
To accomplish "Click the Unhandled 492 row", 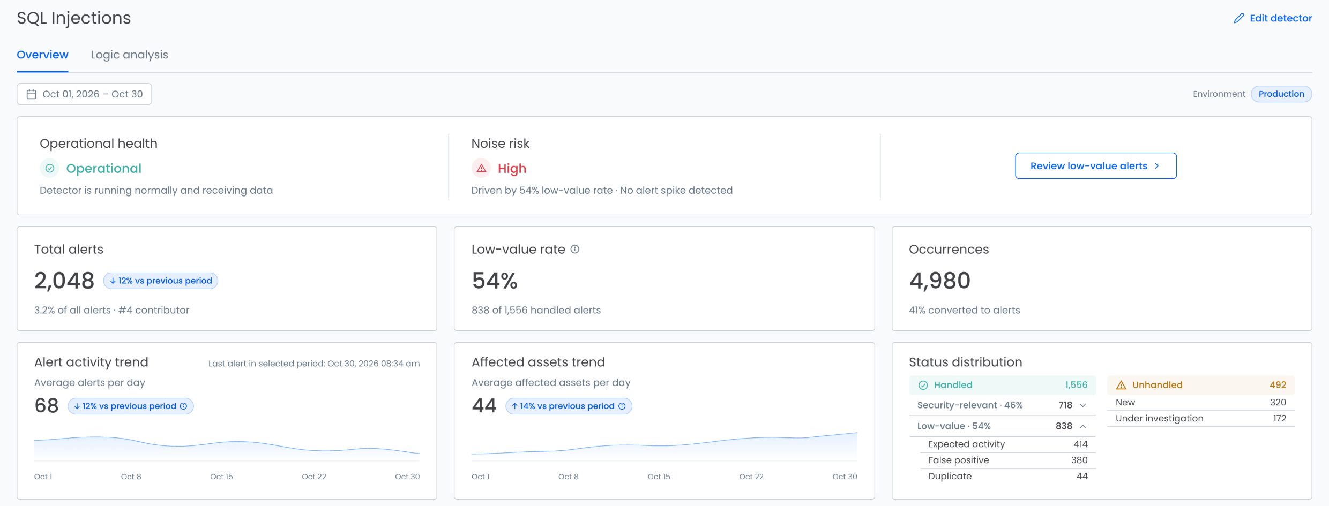I will [x=1201, y=385].
